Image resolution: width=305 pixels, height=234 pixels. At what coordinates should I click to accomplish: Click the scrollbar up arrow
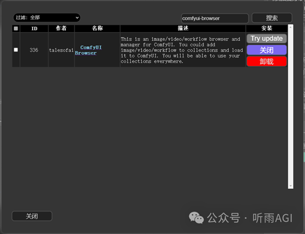click(291, 27)
